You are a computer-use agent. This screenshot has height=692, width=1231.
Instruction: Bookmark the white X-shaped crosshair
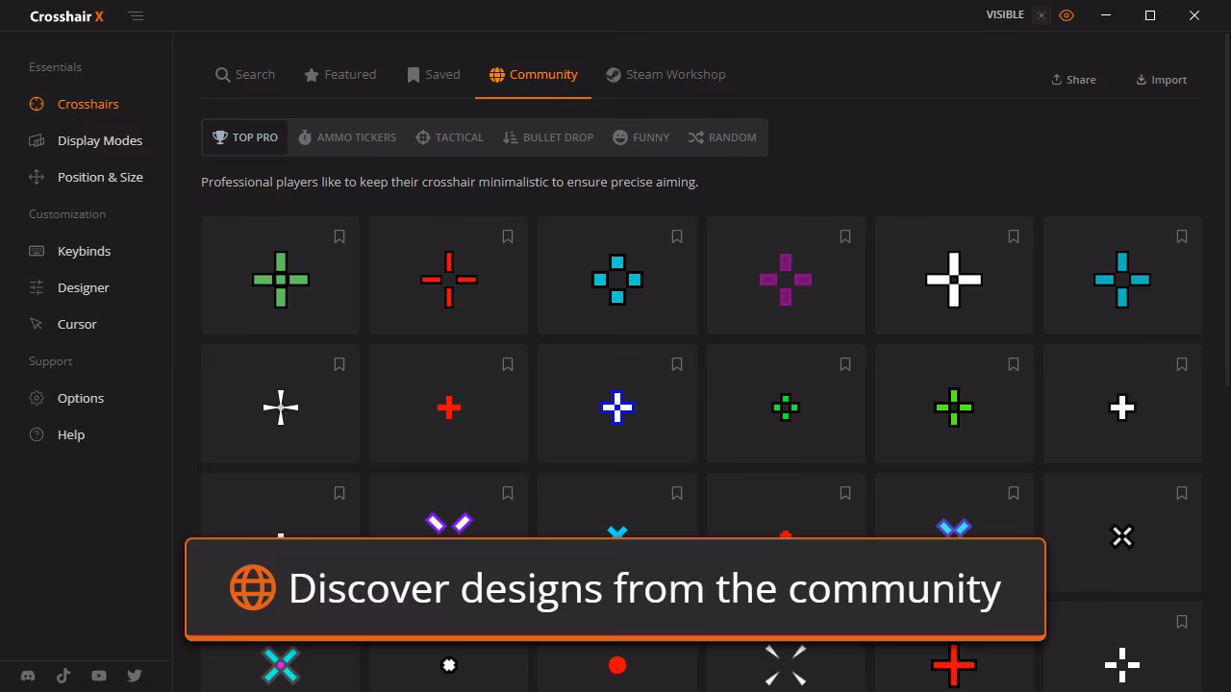coord(1182,493)
